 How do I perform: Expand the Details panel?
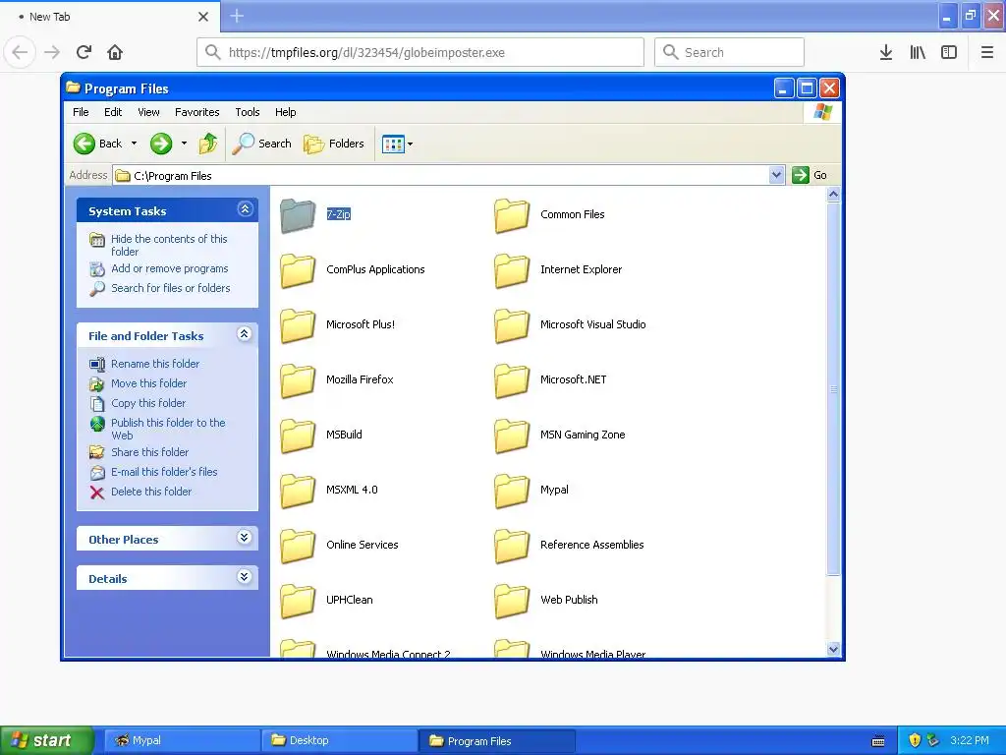[x=245, y=576]
